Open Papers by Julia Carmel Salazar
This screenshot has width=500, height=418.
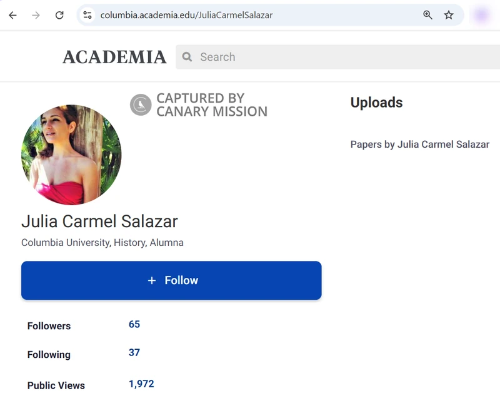pyautogui.click(x=419, y=145)
